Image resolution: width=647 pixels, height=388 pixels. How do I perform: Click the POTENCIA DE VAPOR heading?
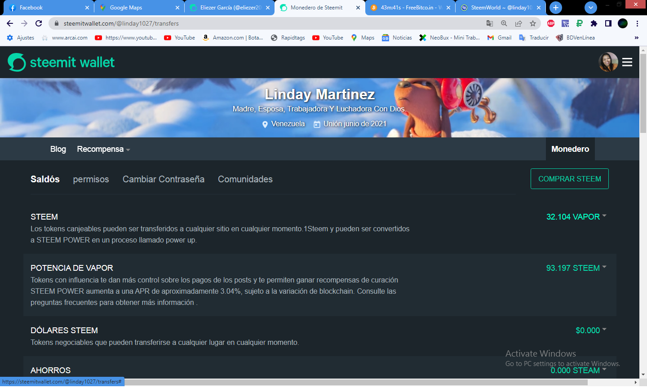pyautogui.click(x=72, y=268)
